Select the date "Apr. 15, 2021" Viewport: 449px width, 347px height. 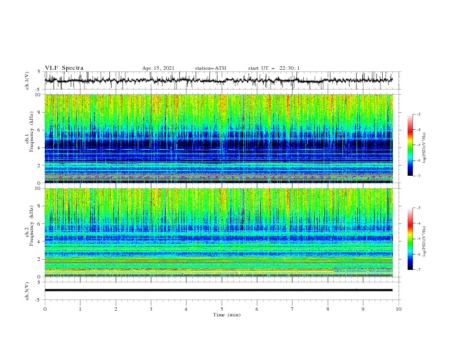(158, 68)
